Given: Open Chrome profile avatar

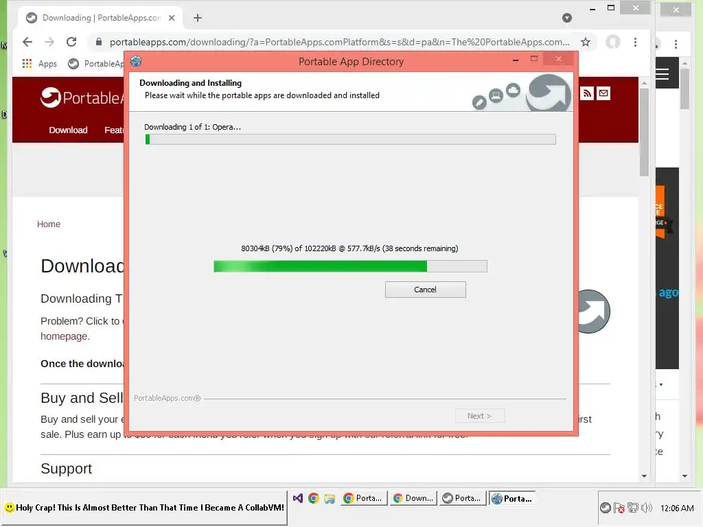Looking at the screenshot, I should point(613,42).
